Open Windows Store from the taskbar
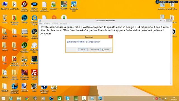This screenshot has width=179, height=101. (59, 98)
